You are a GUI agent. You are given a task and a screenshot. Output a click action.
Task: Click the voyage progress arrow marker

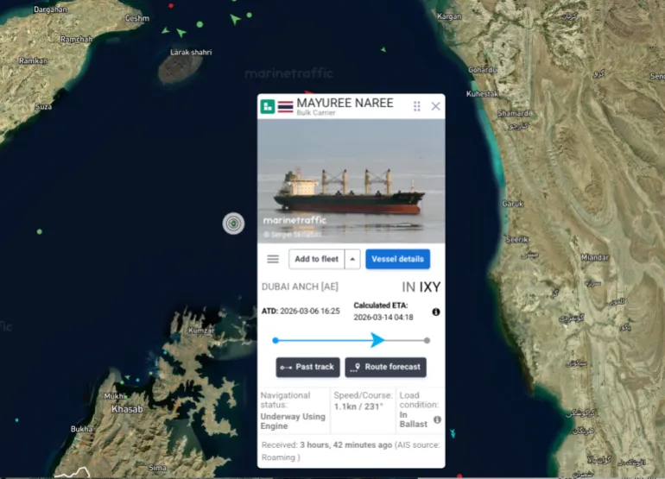pyautogui.click(x=377, y=340)
